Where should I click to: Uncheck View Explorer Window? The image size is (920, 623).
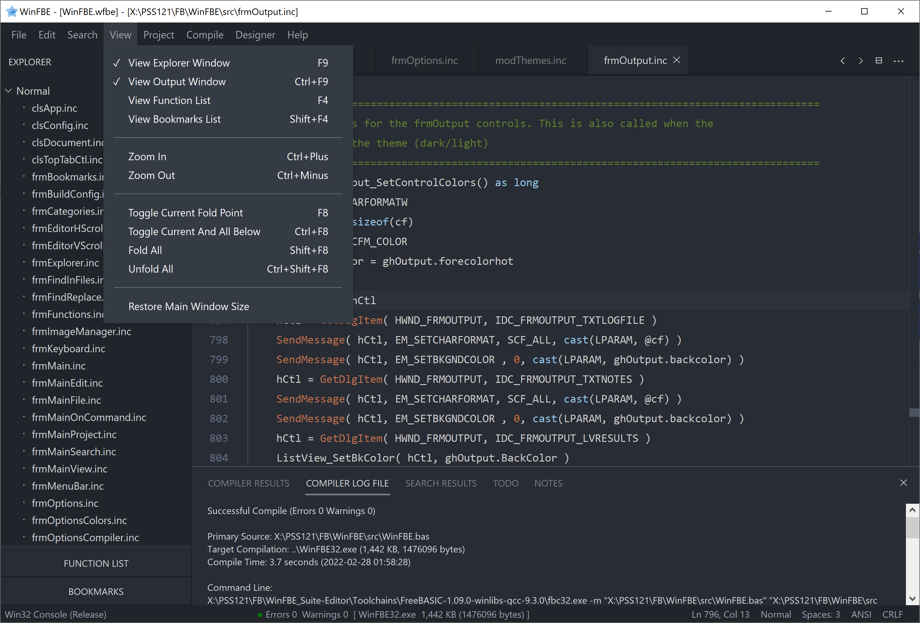(x=179, y=63)
